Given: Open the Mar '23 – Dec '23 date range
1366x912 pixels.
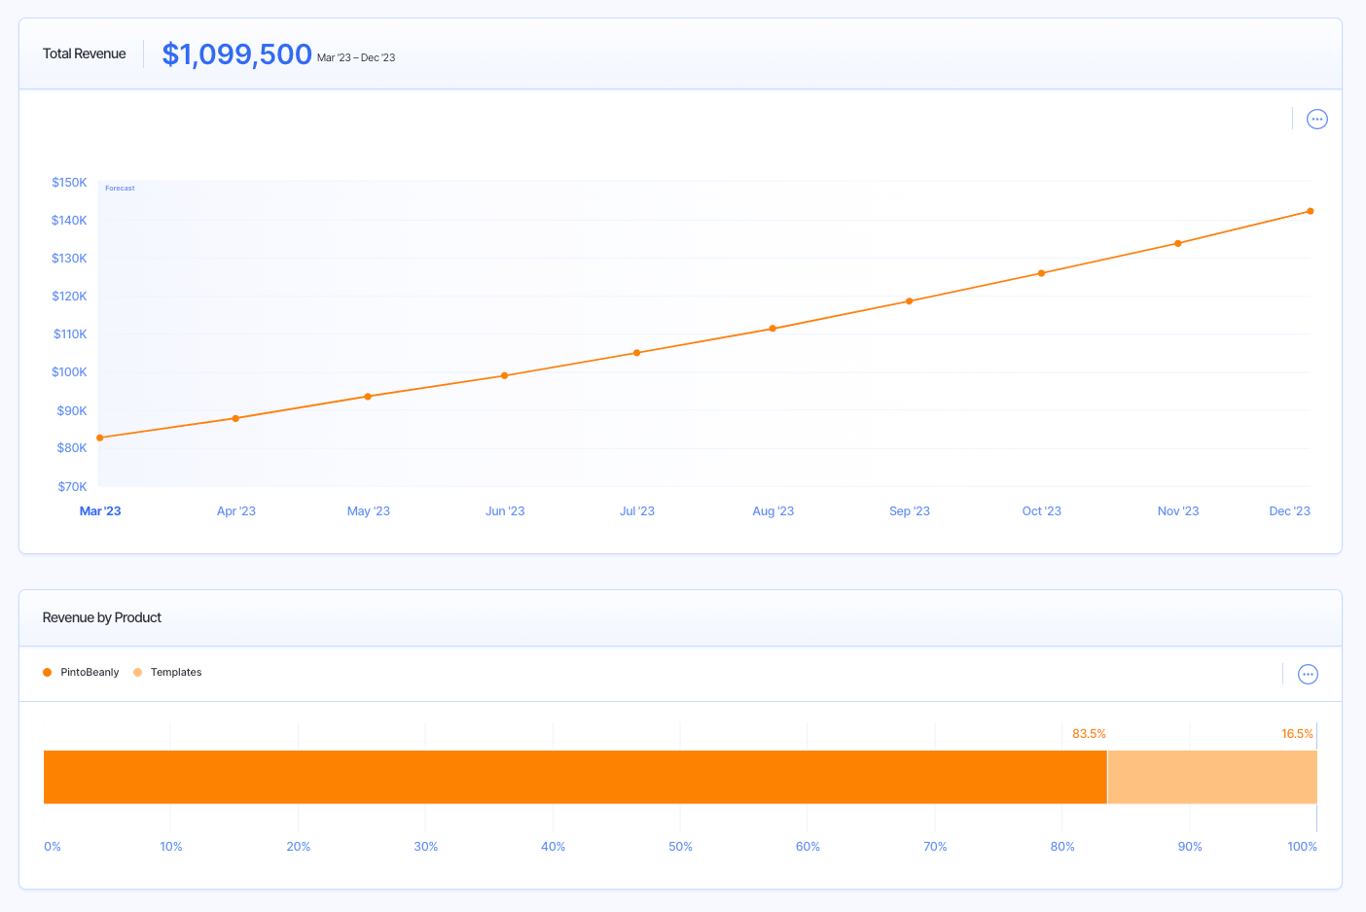Looking at the screenshot, I should pyautogui.click(x=356, y=57).
